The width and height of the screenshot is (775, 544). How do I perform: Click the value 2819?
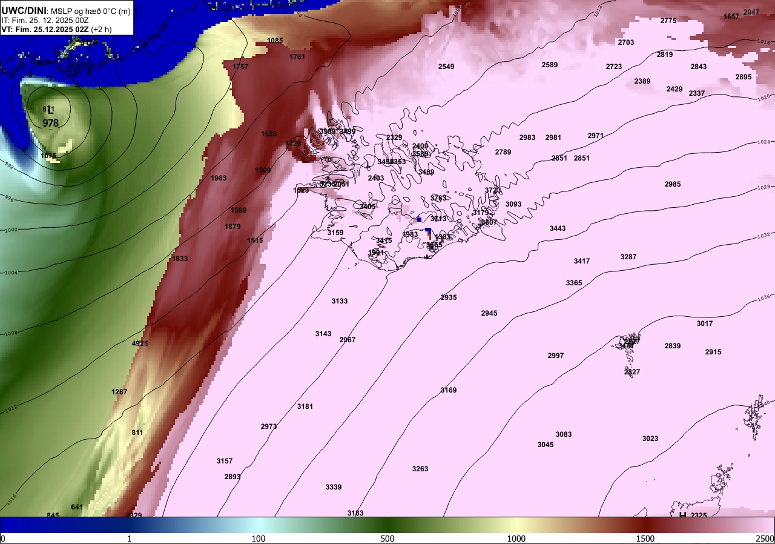[665, 55]
